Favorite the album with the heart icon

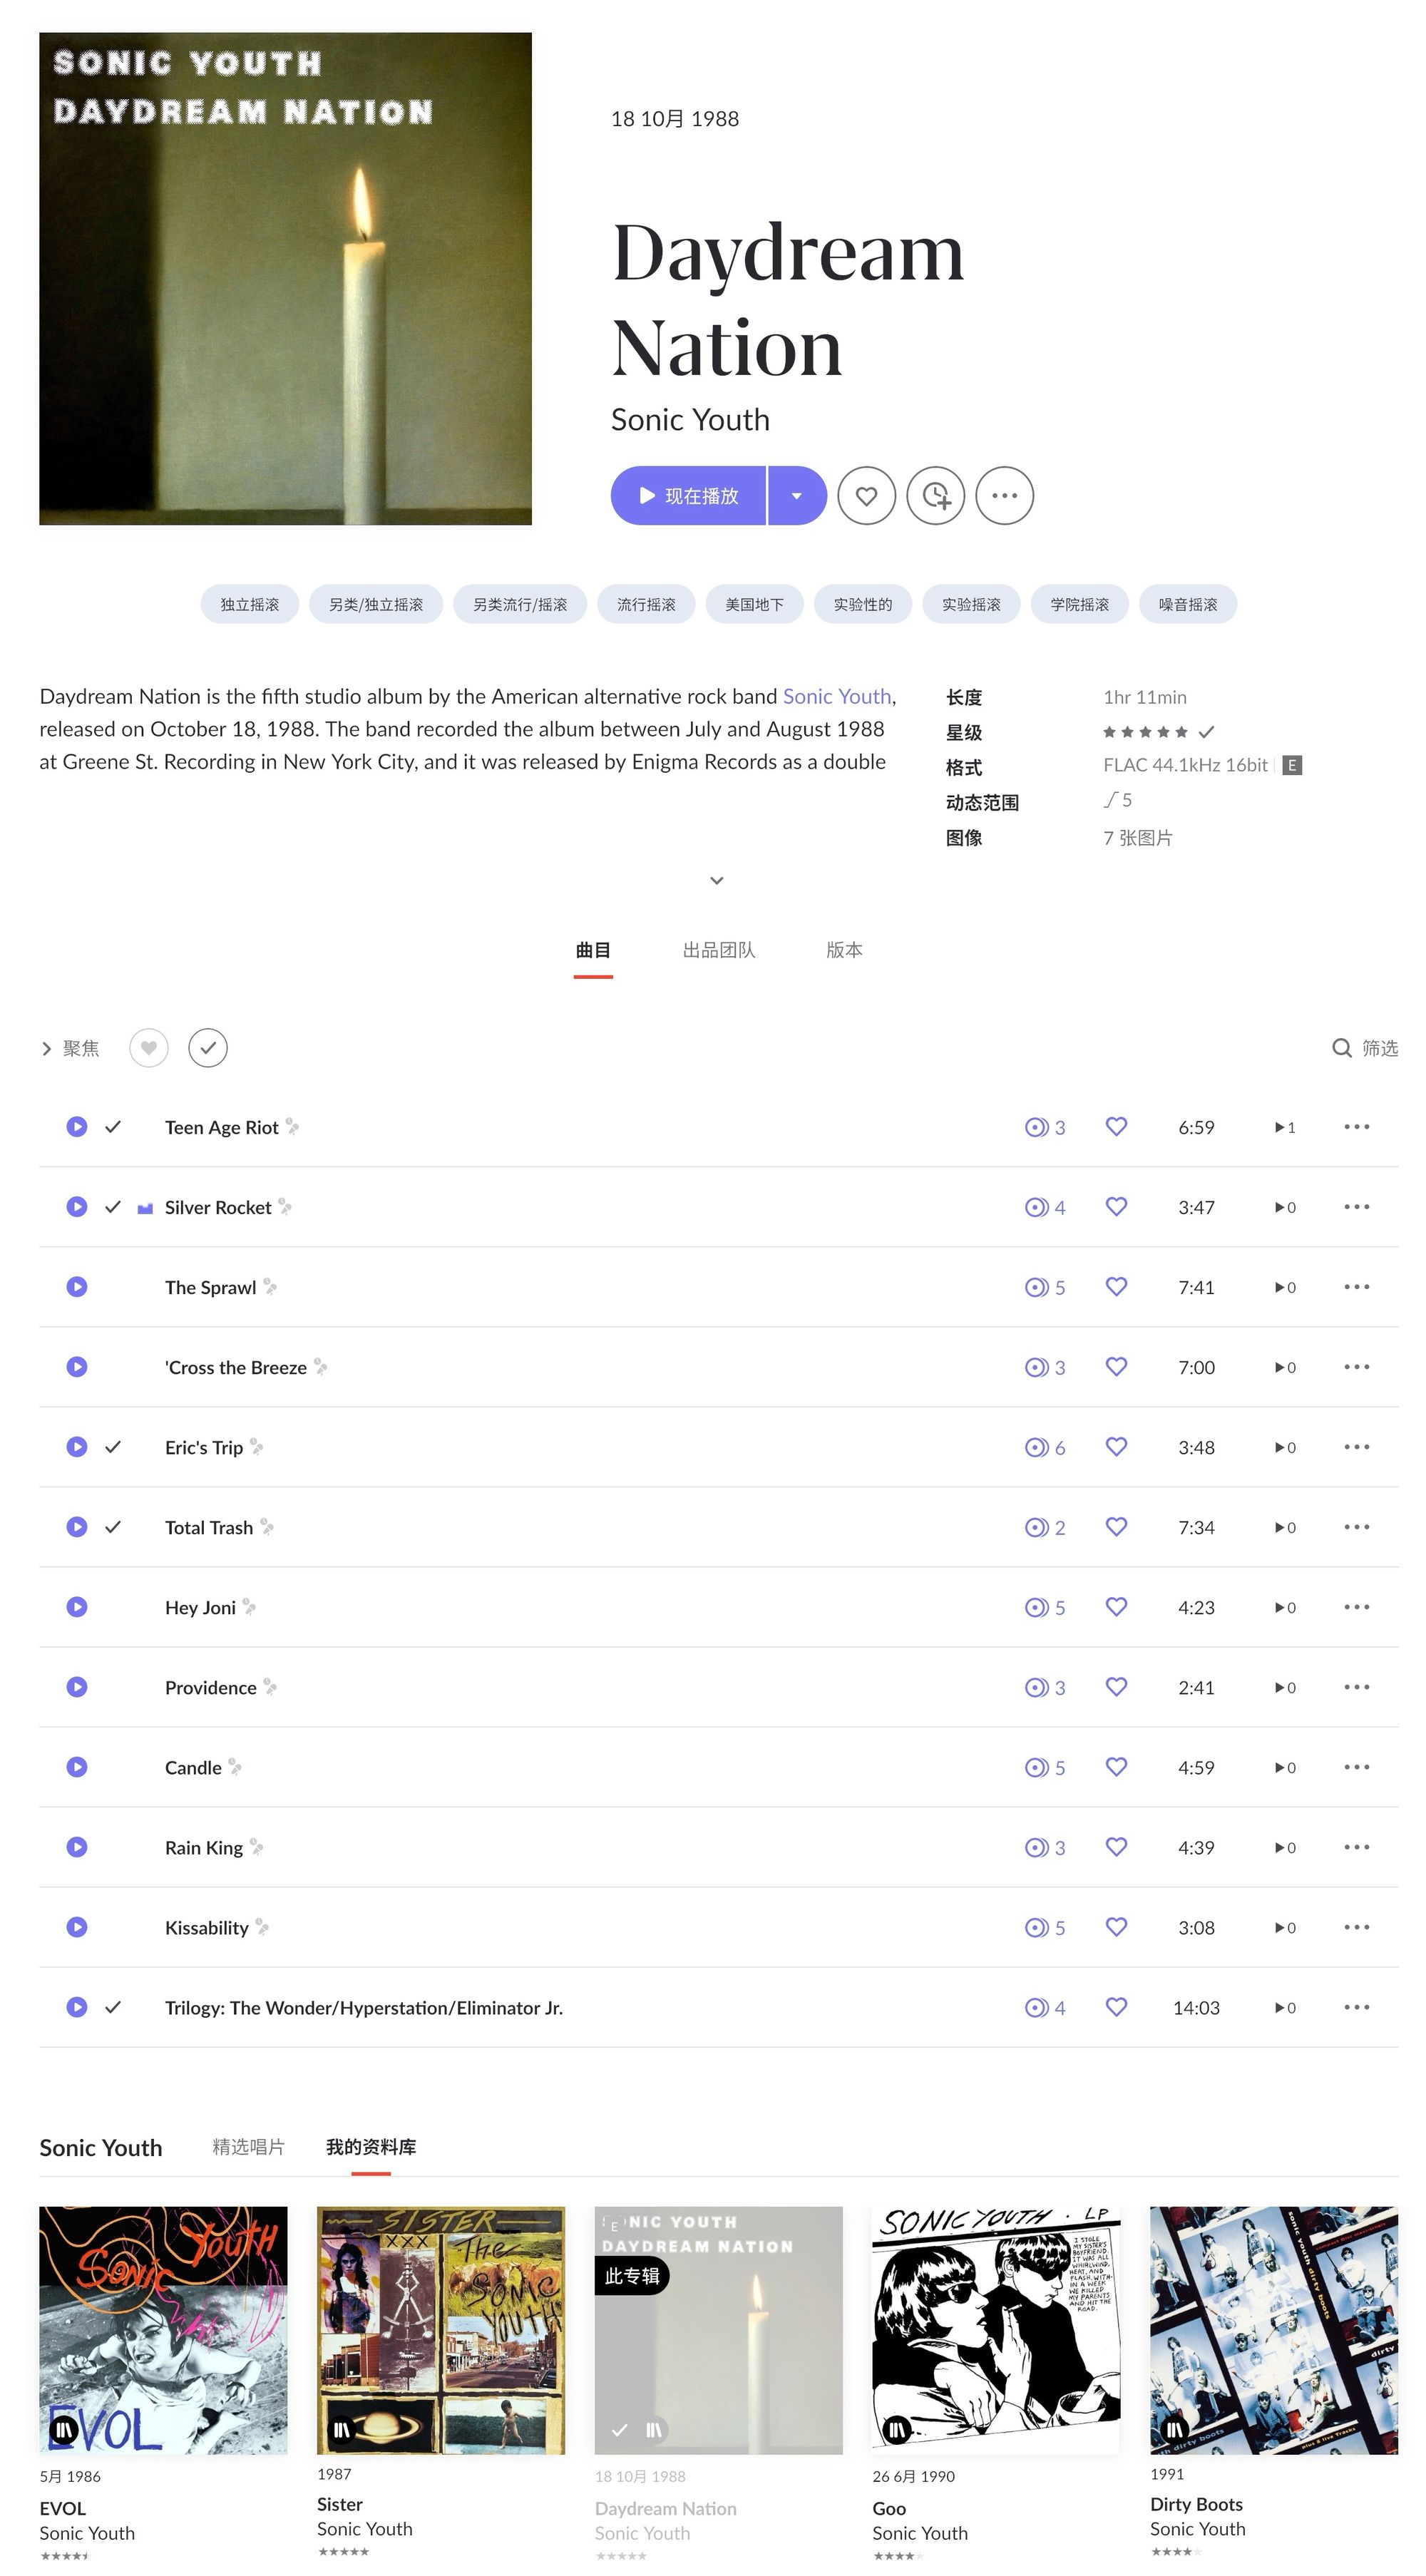(866, 496)
